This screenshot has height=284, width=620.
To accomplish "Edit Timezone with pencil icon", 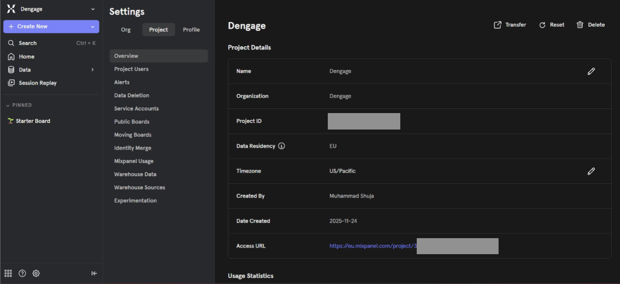I will click(x=591, y=171).
